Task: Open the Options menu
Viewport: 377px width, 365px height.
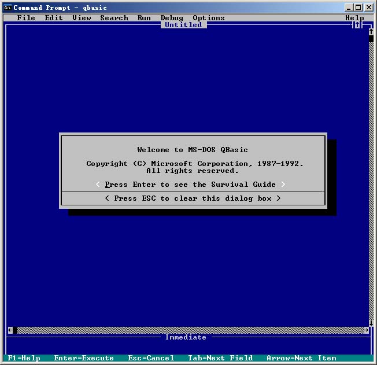Action: coord(209,18)
